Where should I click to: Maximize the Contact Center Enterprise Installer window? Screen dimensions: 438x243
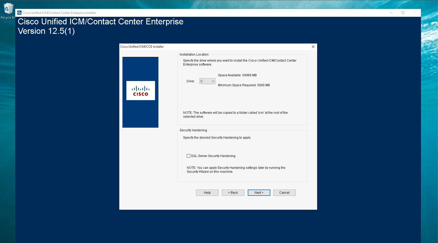403,13
